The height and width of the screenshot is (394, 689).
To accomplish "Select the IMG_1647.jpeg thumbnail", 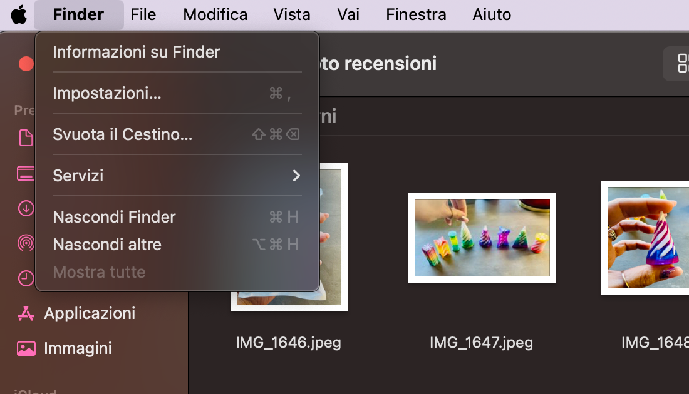I will (x=482, y=238).
